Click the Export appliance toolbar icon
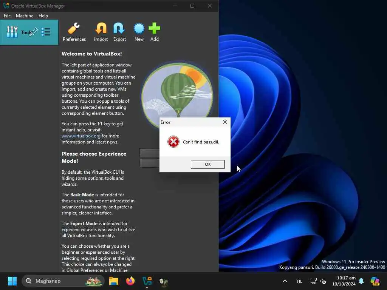The height and width of the screenshot is (290, 387). point(119,32)
